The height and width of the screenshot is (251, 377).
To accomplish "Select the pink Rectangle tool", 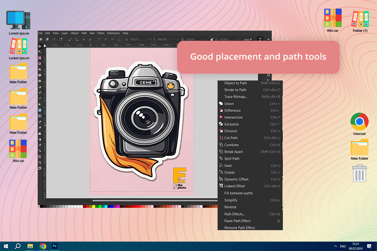I will (40, 58).
